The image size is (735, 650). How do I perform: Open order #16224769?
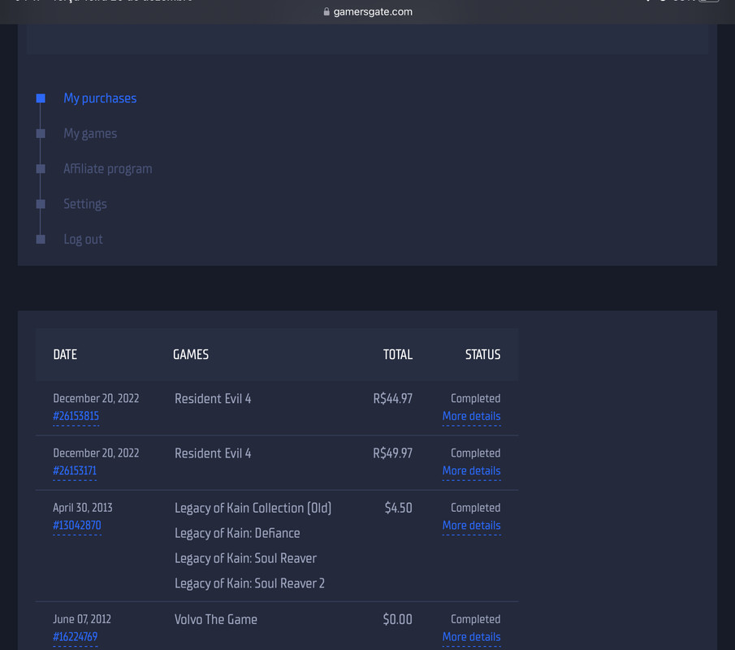point(75,636)
